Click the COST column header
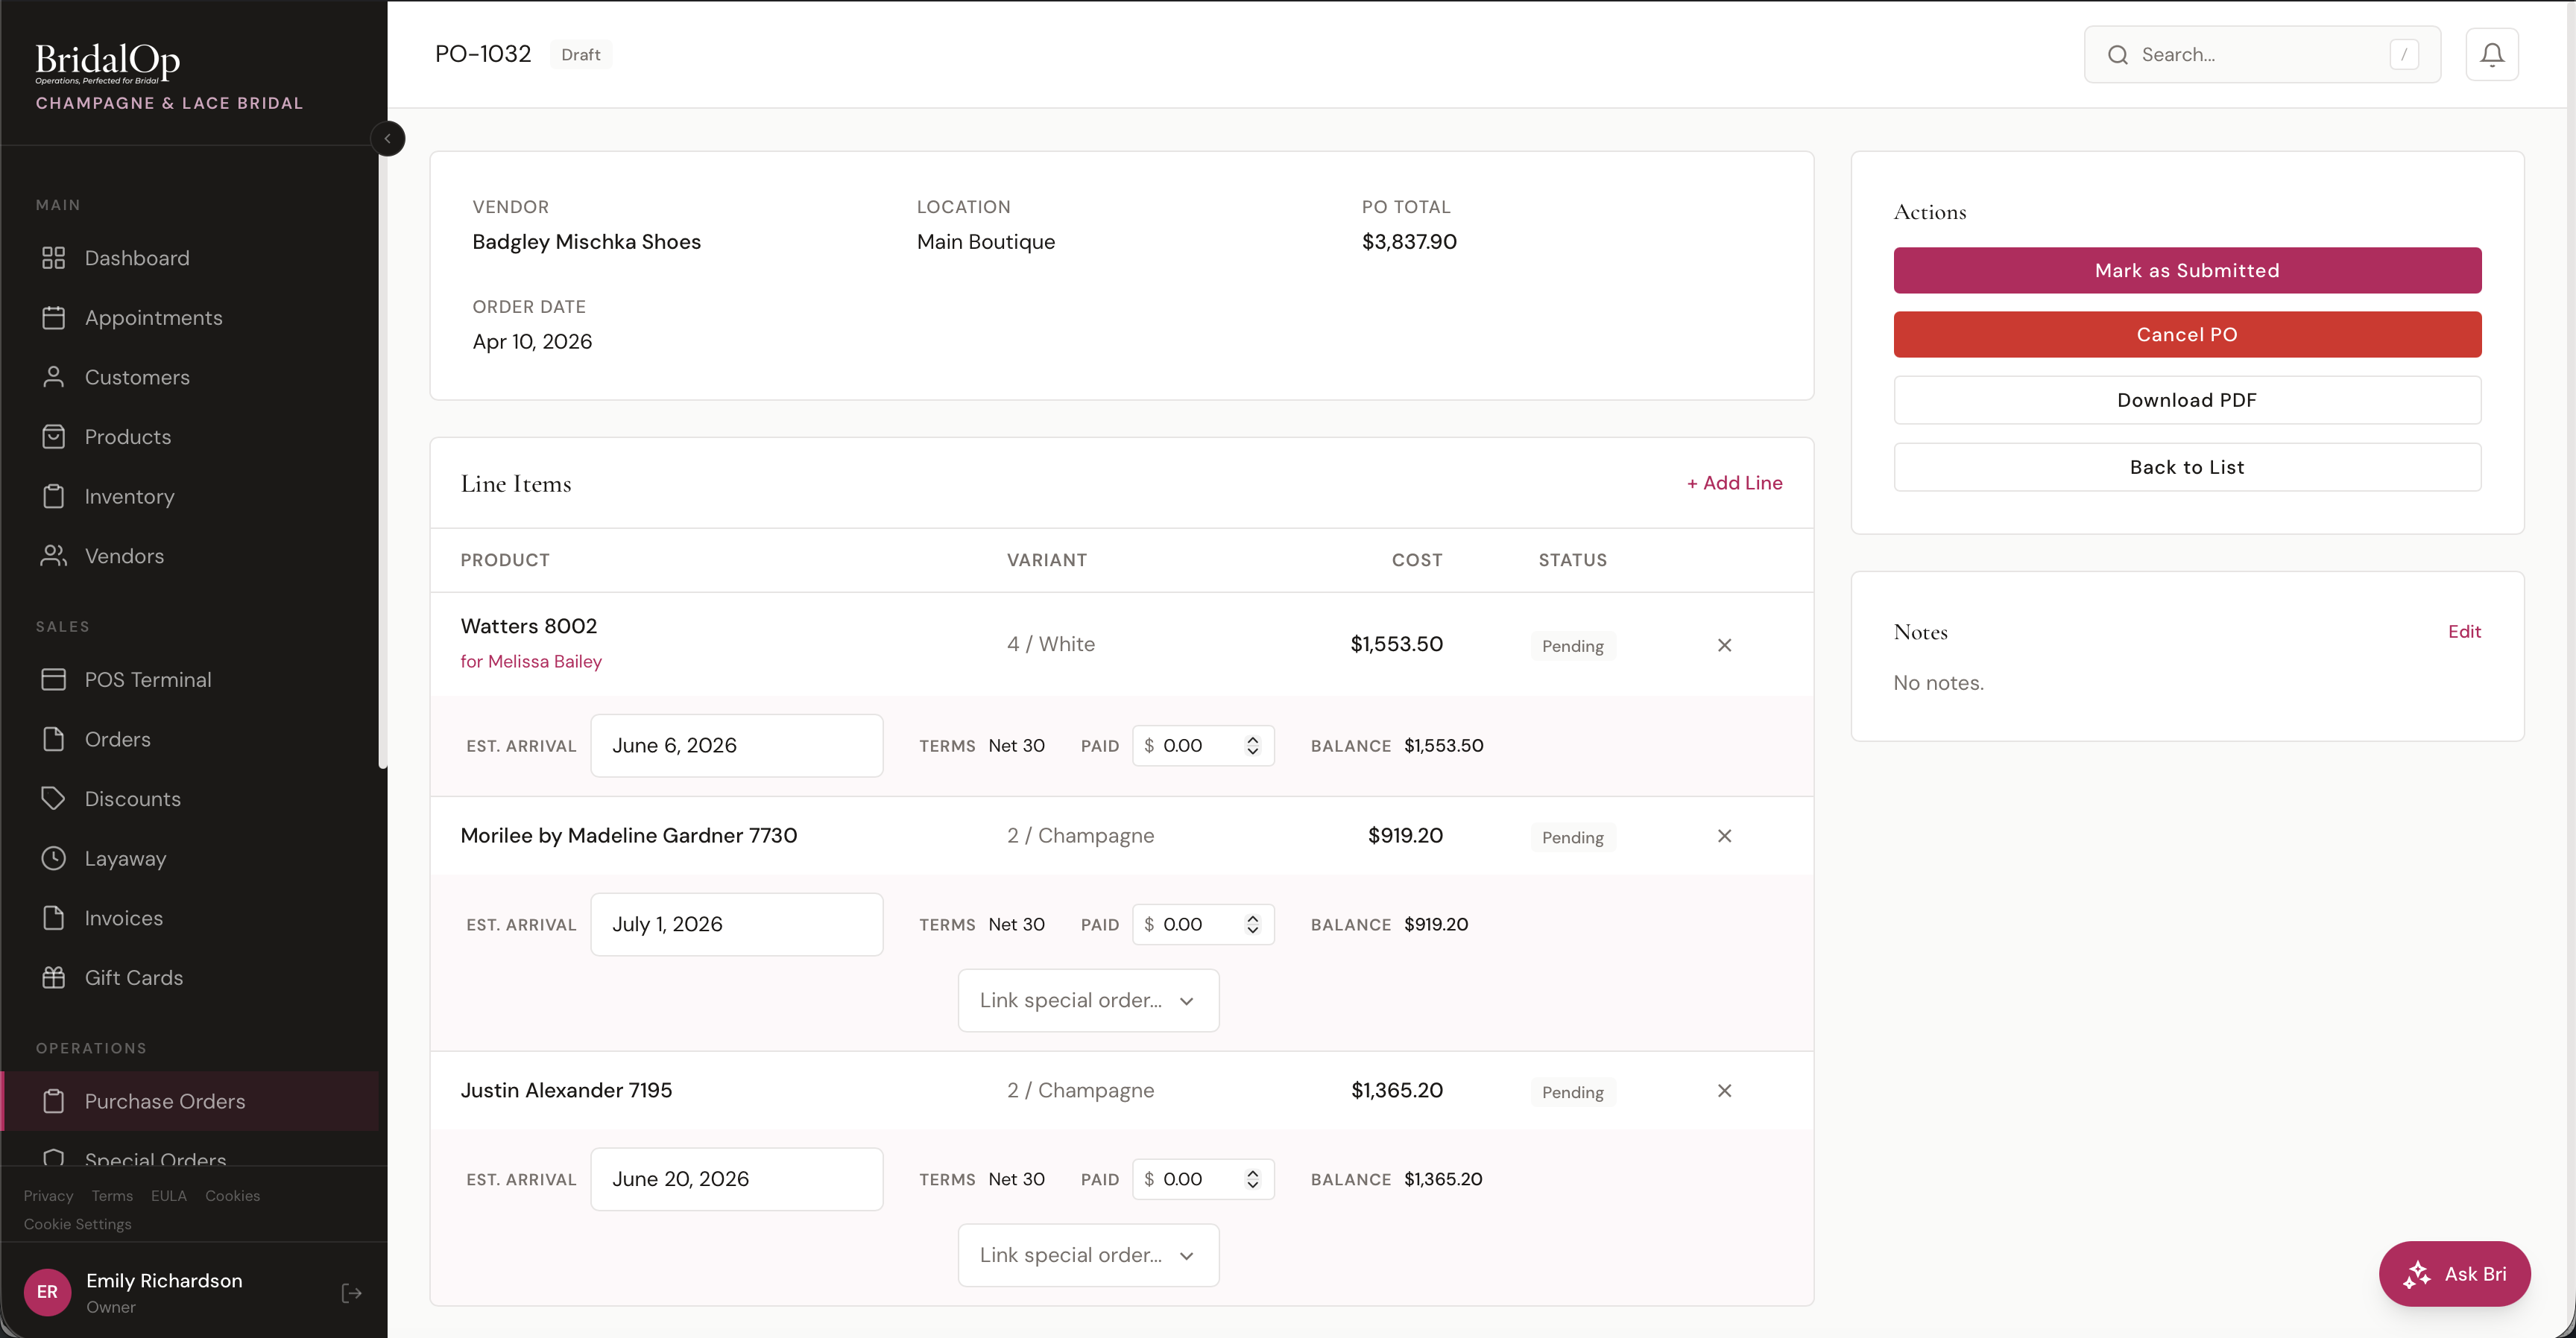Screen dimensions: 2576x1338 coord(1417,560)
